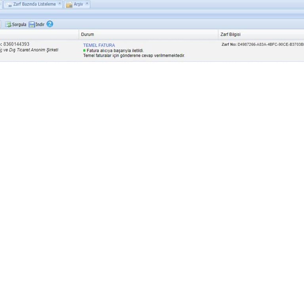Click the floppy disk İndir icon
The image size is (304, 304).
tap(32, 25)
